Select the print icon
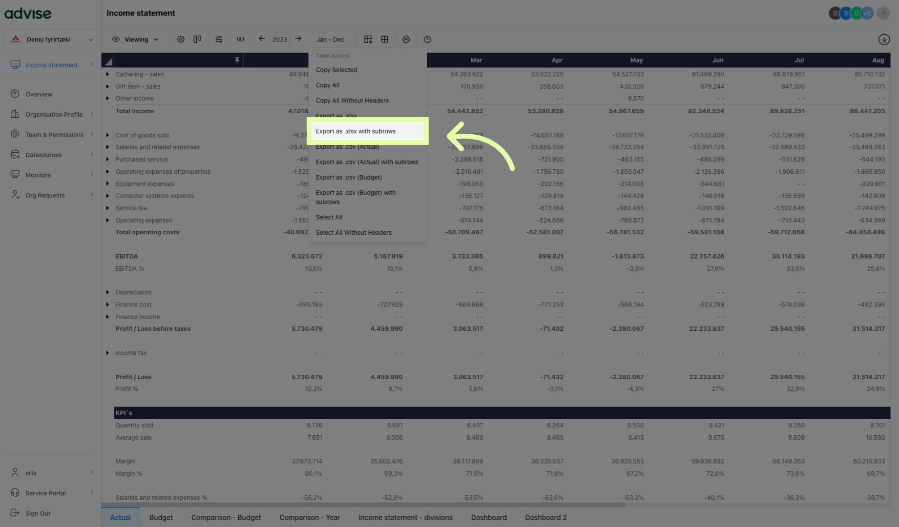899x527 pixels. (x=406, y=39)
